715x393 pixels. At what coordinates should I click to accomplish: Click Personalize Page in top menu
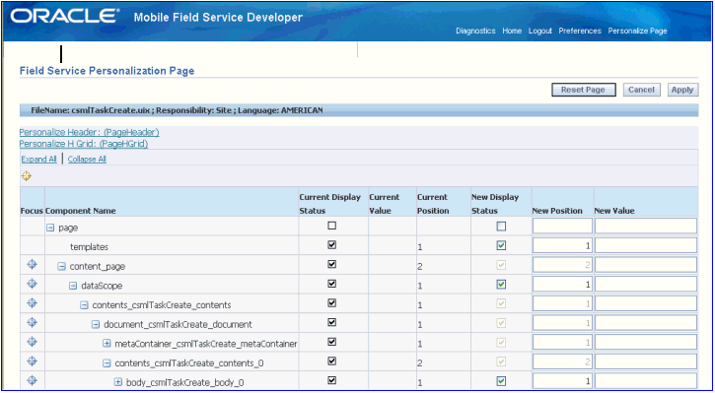[x=637, y=31]
